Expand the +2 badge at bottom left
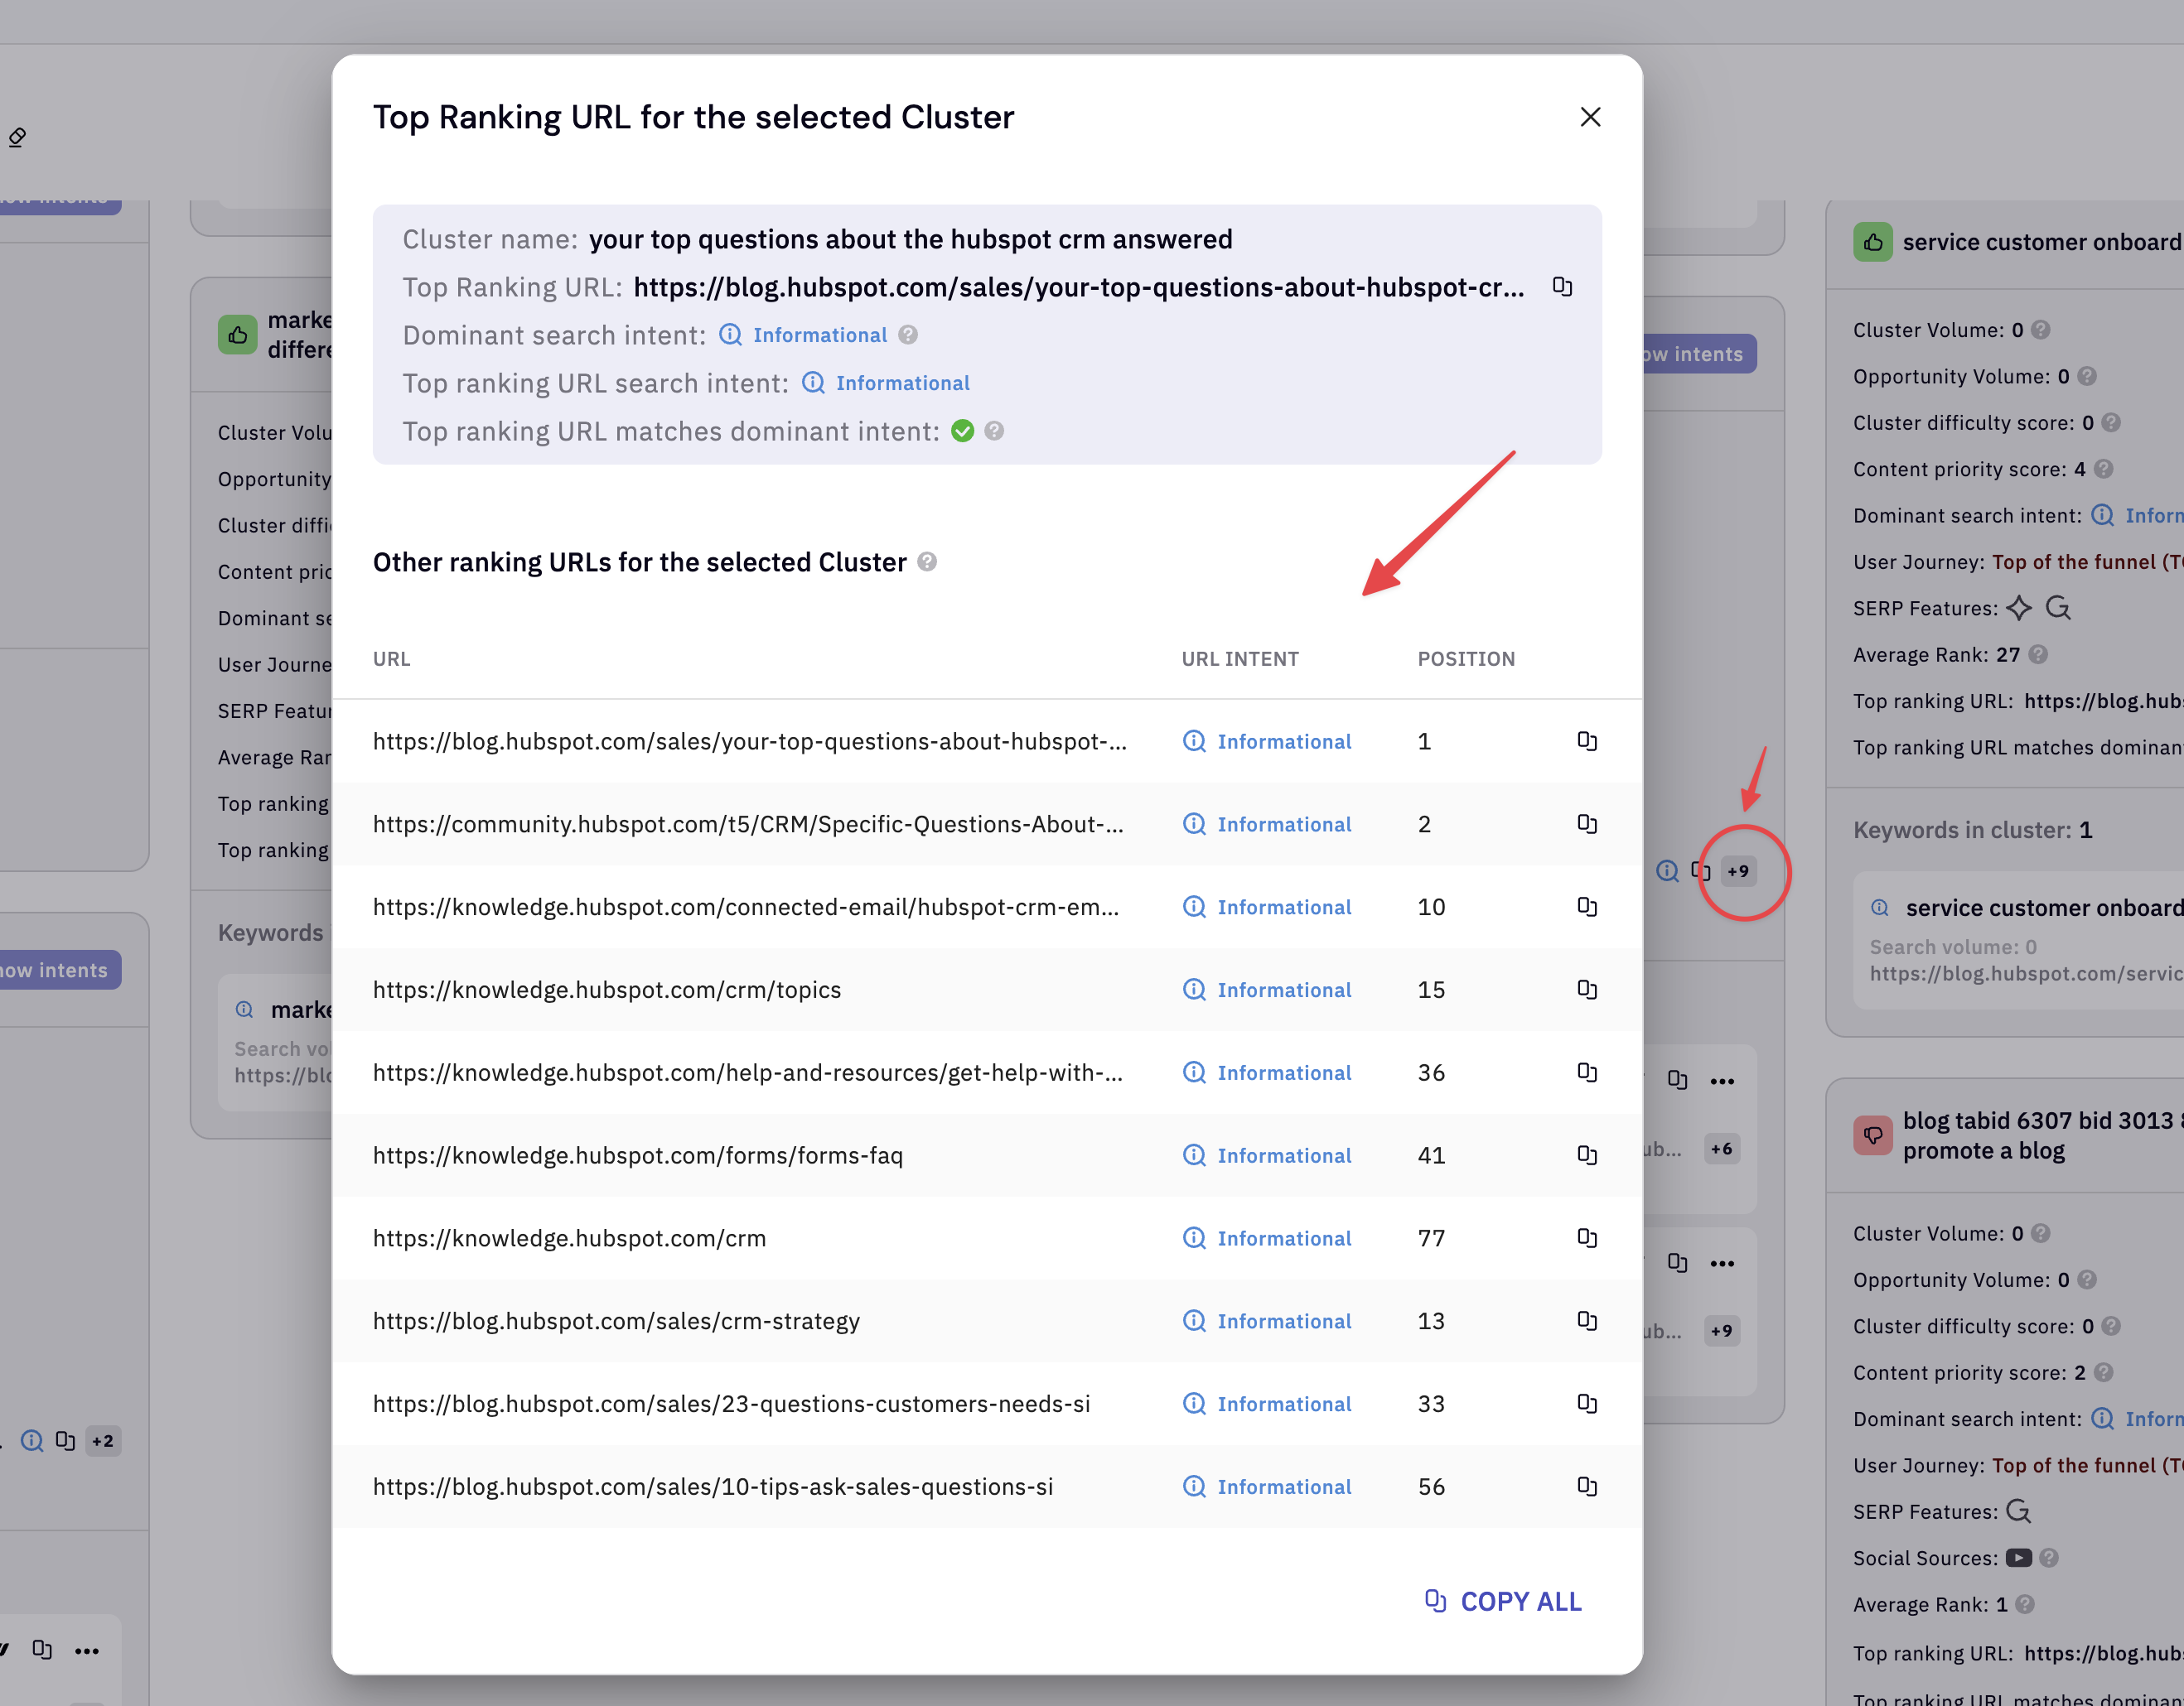The height and width of the screenshot is (1706, 2184). point(103,1441)
